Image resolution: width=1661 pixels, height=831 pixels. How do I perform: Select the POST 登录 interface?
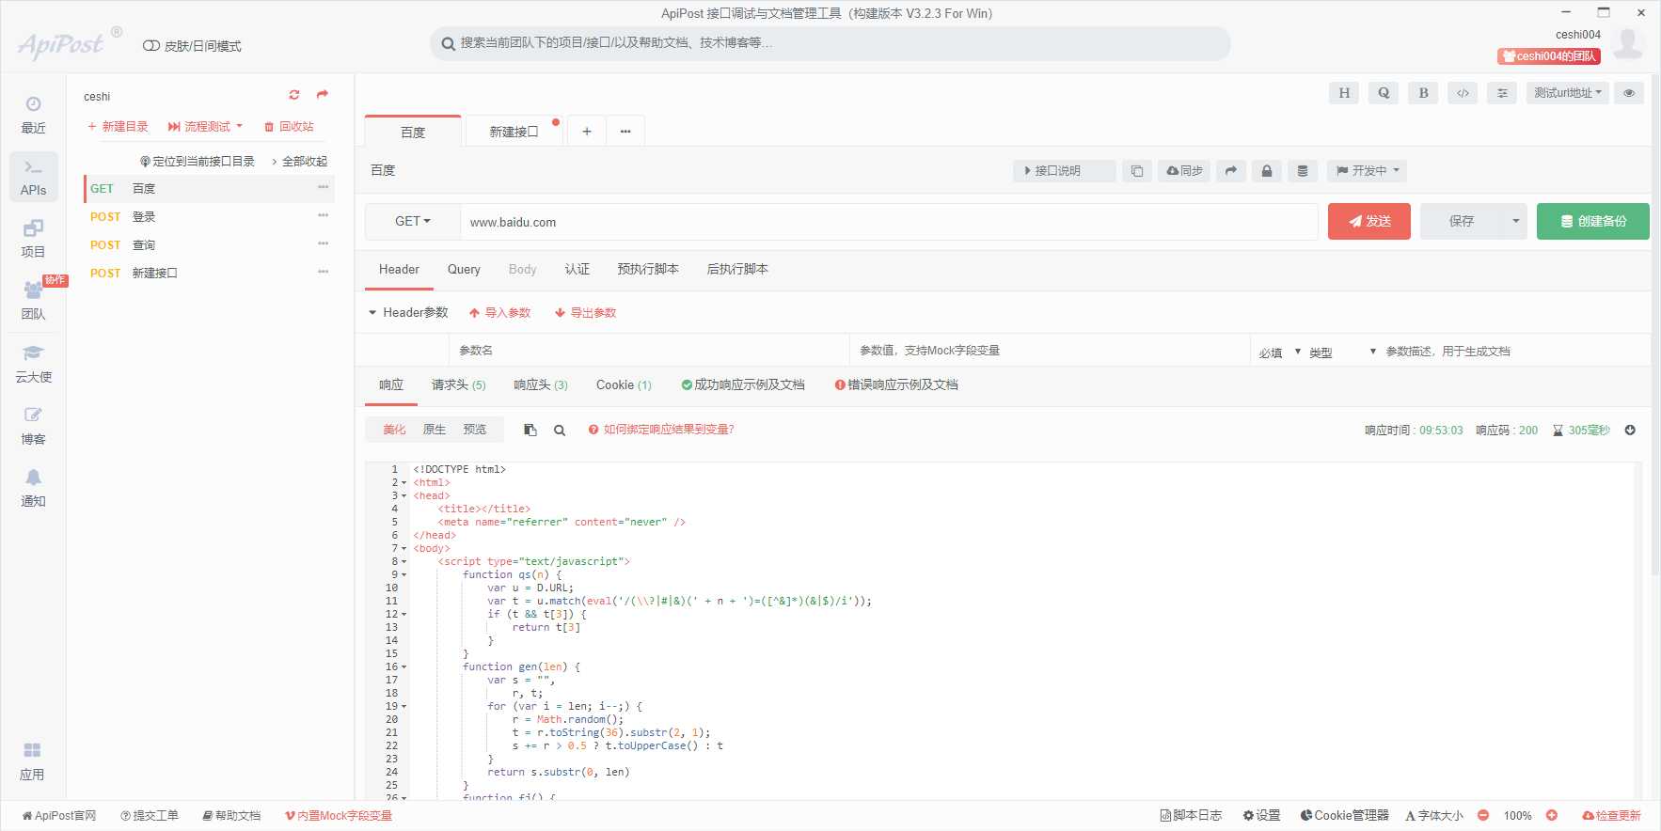(209, 217)
